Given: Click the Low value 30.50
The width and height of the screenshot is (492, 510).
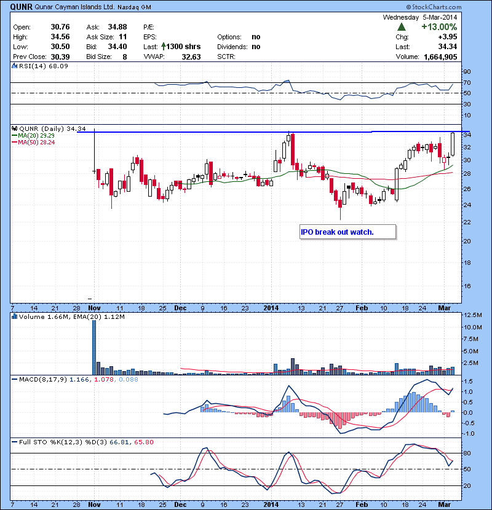Looking at the screenshot, I should tap(60, 47).
